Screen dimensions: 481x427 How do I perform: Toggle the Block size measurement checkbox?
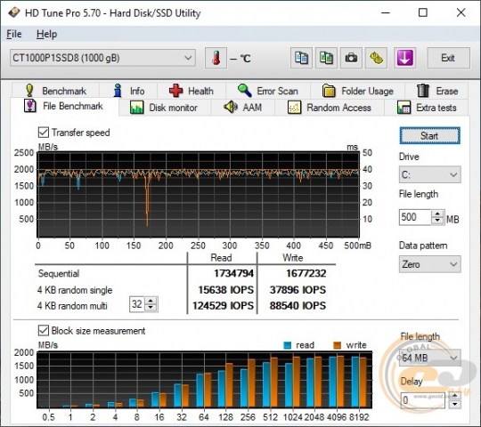click(x=44, y=331)
